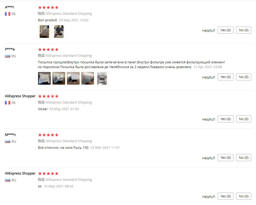The height and width of the screenshot is (205, 256).
Task: Open second photo in A***r's review
Action: point(59,32)
